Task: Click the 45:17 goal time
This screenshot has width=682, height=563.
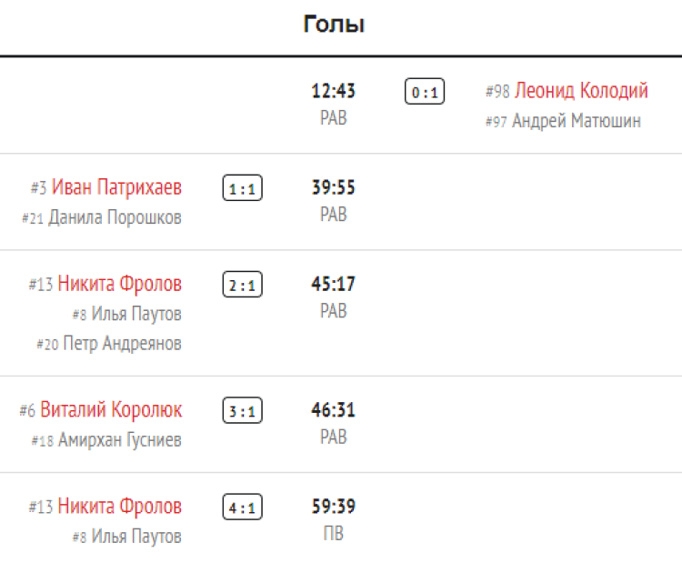Action: [334, 284]
